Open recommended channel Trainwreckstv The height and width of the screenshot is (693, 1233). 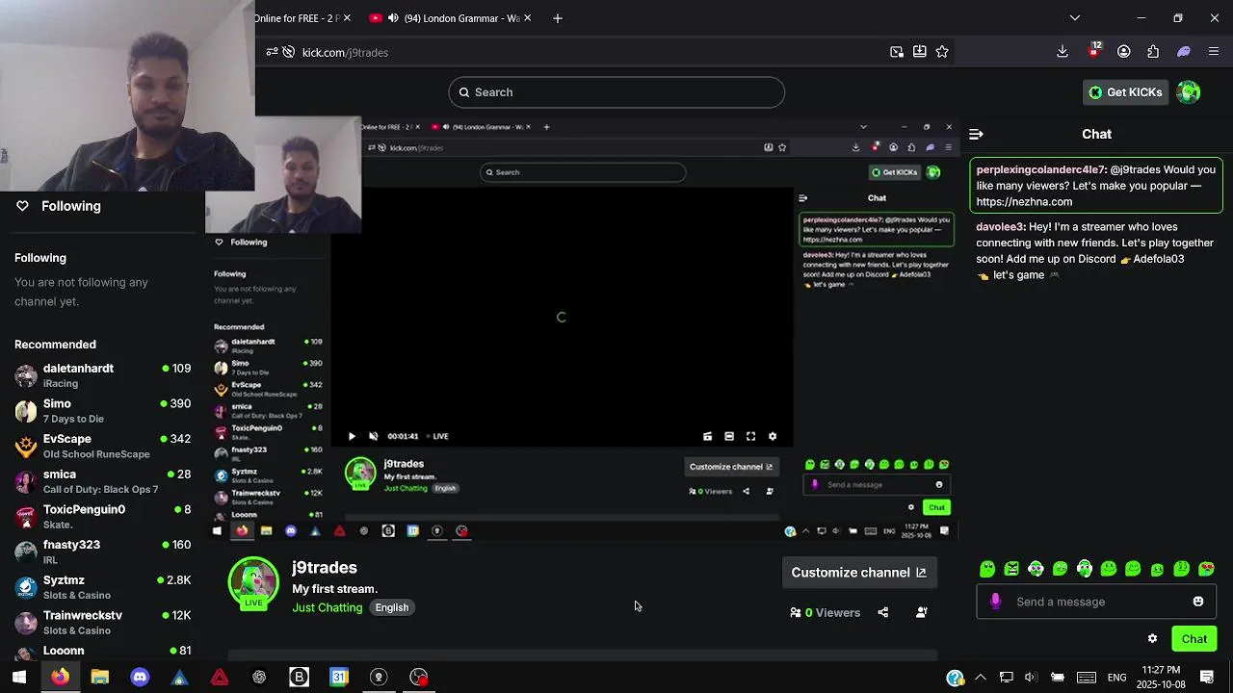(x=102, y=623)
